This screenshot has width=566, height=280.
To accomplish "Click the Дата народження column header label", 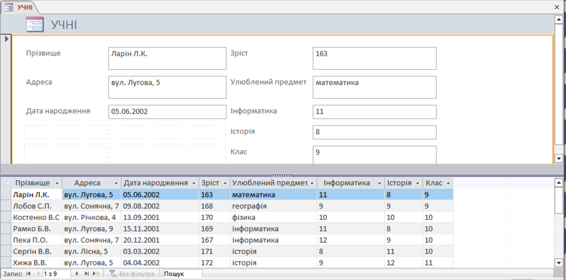I will coord(155,183).
